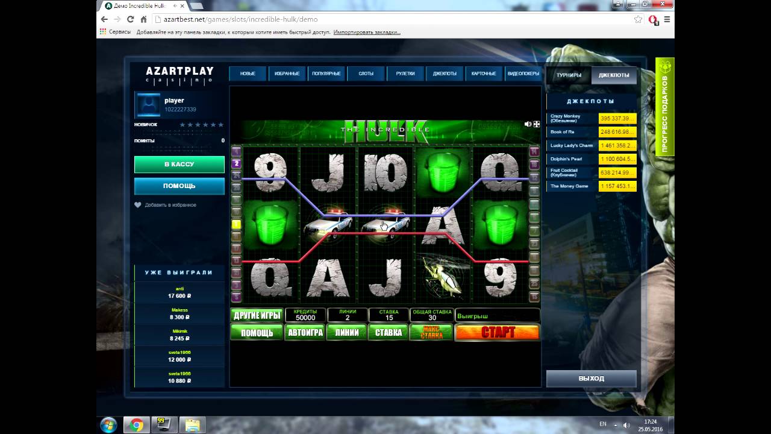Reload the browser page
Screen dimensions: 771x434
[x=130, y=19]
